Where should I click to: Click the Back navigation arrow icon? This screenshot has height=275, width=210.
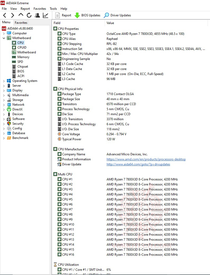coord(5,15)
